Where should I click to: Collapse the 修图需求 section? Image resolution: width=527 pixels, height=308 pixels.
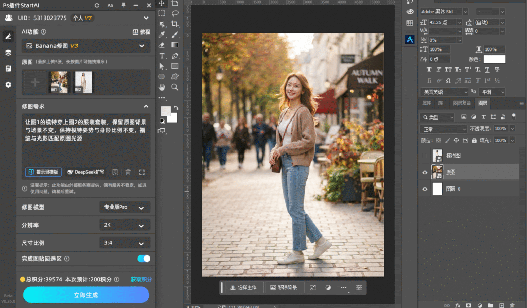(146, 106)
